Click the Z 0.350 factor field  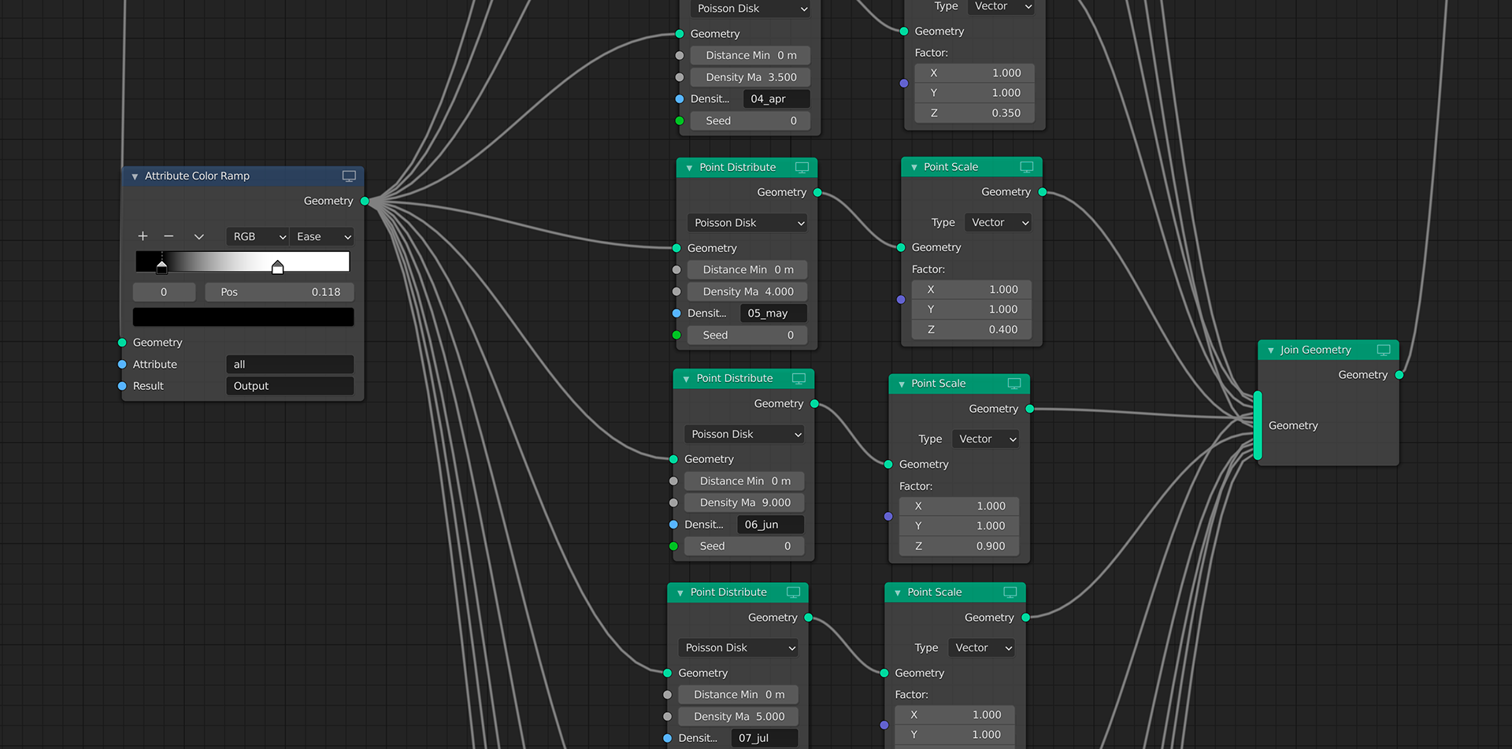975,113
